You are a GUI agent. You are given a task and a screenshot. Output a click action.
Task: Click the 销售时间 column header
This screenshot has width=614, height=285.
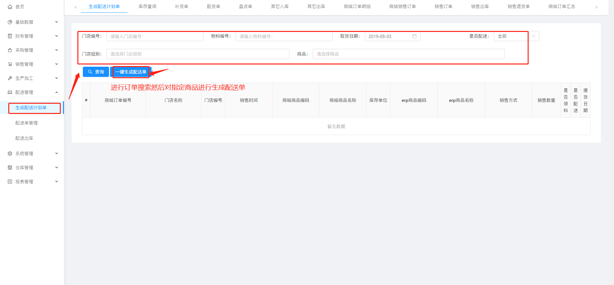pyautogui.click(x=249, y=100)
